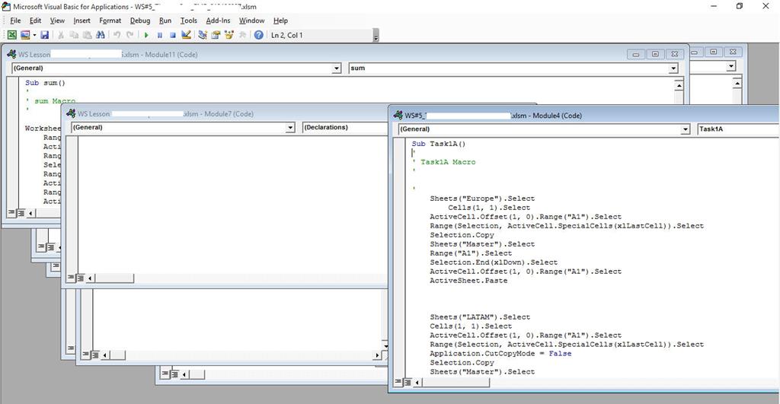
Task: Close the Module11 code window
Action: coord(675,54)
